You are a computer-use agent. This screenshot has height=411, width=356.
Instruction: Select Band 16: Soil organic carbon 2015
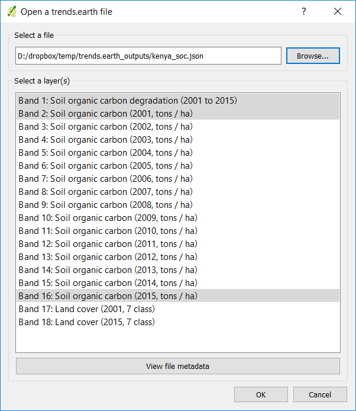click(178, 296)
